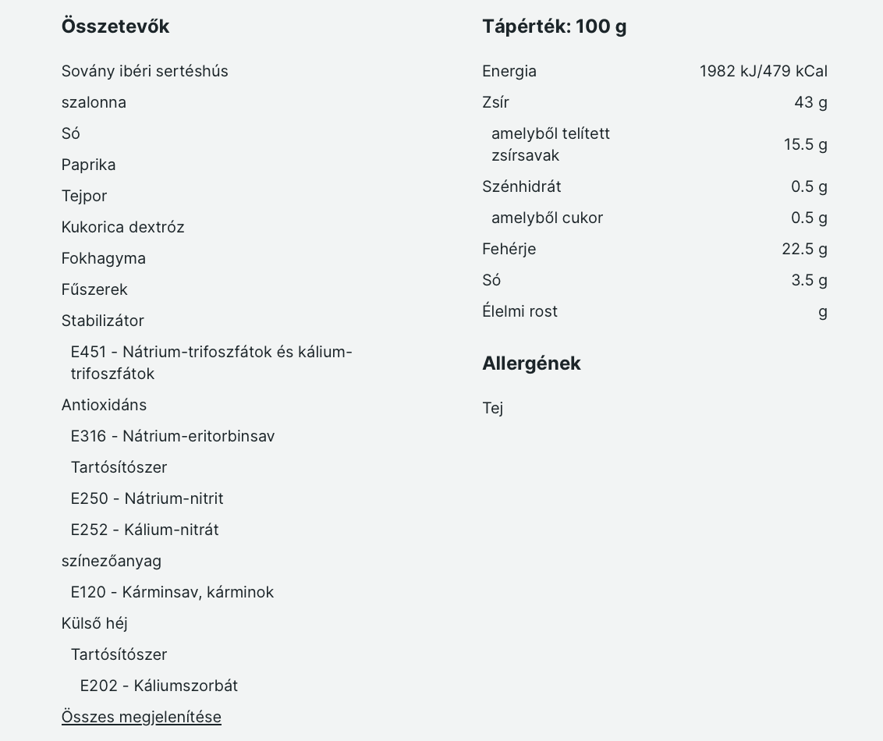Click the Energia value 1982 kJ/479 kCal
Image resolution: width=883 pixels, height=741 pixels.
coord(763,71)
